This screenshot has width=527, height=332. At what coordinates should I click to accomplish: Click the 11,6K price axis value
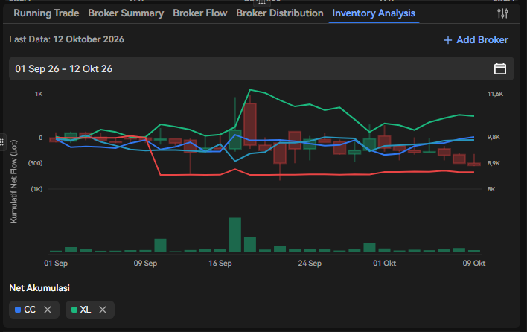(x=496, y=94)
